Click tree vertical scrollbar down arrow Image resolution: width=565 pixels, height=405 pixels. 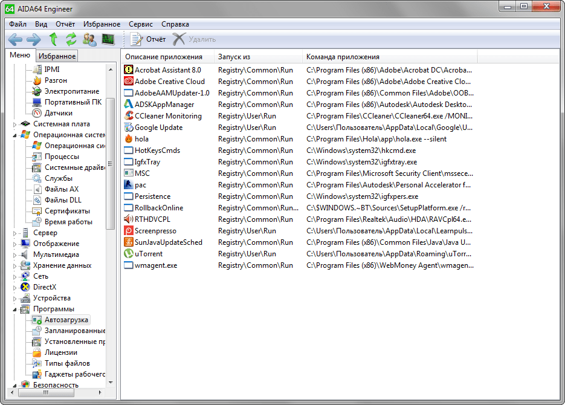[111, 382]
